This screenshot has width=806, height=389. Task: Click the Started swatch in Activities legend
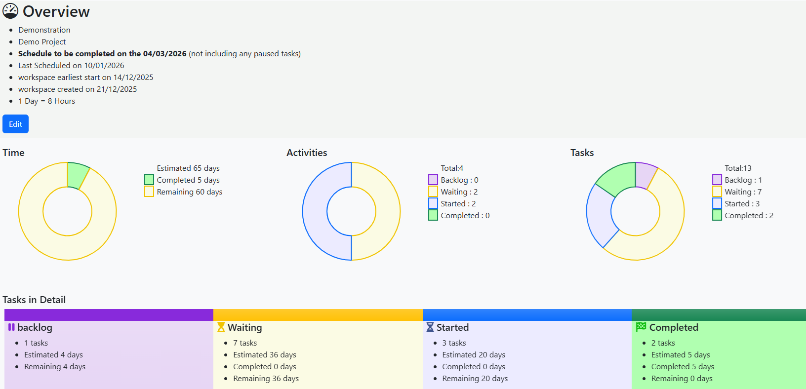[x=433, y=203]
